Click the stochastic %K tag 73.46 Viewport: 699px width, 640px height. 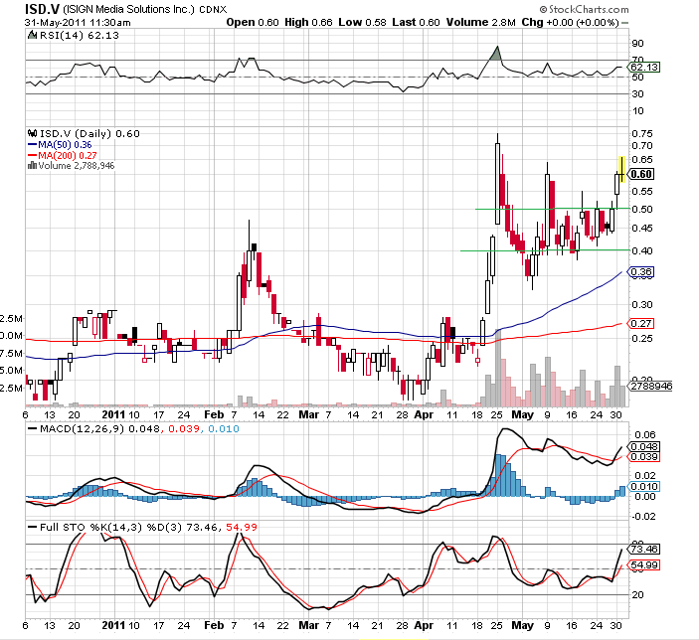tap(643, 550)
